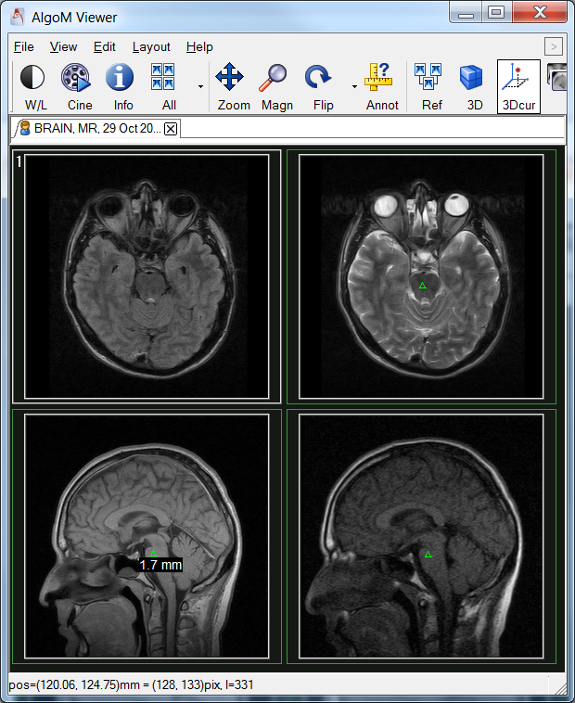Screen dimensions: 575x703
Task: Click the partially hidden toolbar icon after 3Dcur
Action: pyautogui.click(x=556, y=77)
